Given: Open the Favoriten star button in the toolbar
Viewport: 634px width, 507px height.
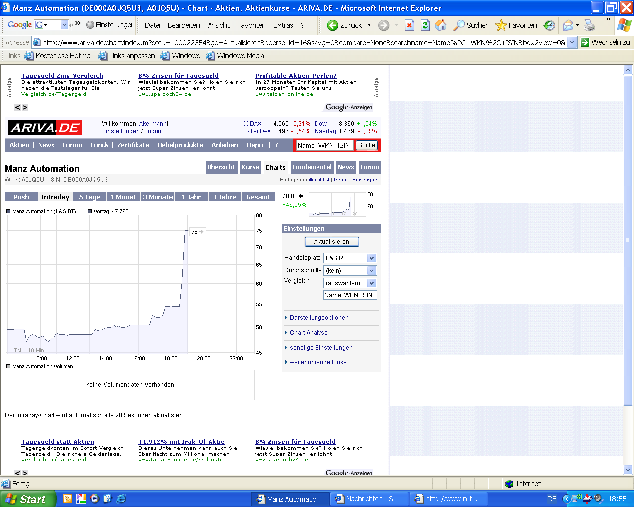Looking at the screenshot, I should coord(516,25).
